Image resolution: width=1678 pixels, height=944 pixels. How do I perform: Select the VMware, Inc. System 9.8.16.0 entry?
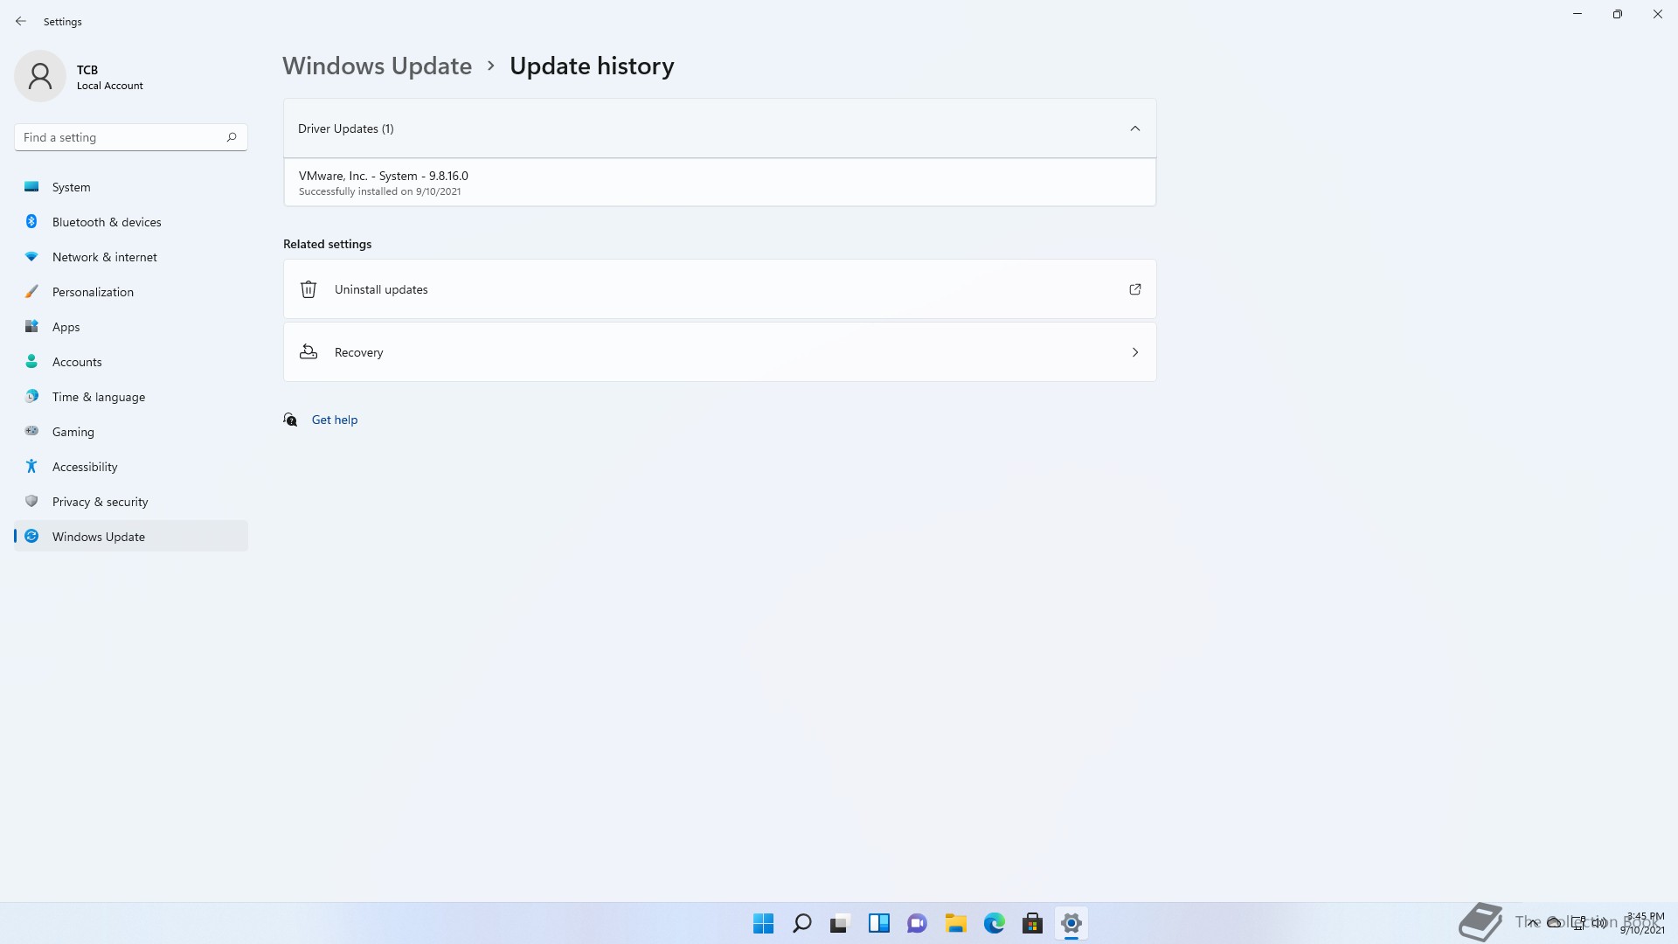[x=719, y=183]
